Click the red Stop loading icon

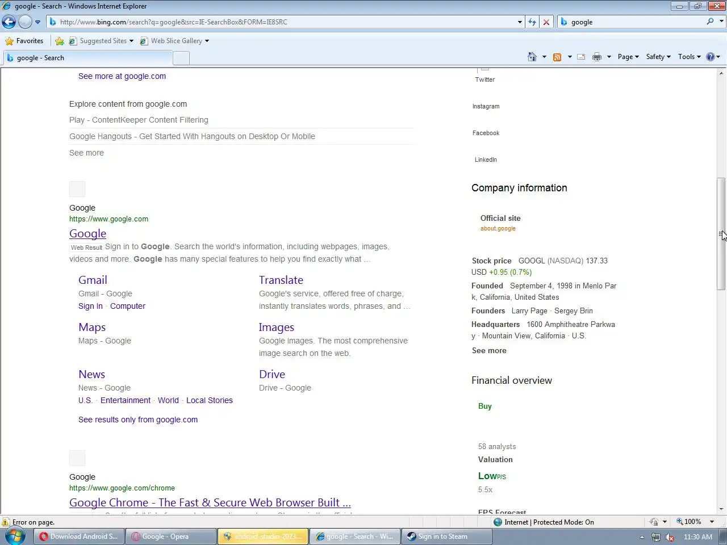coord(546,22)
